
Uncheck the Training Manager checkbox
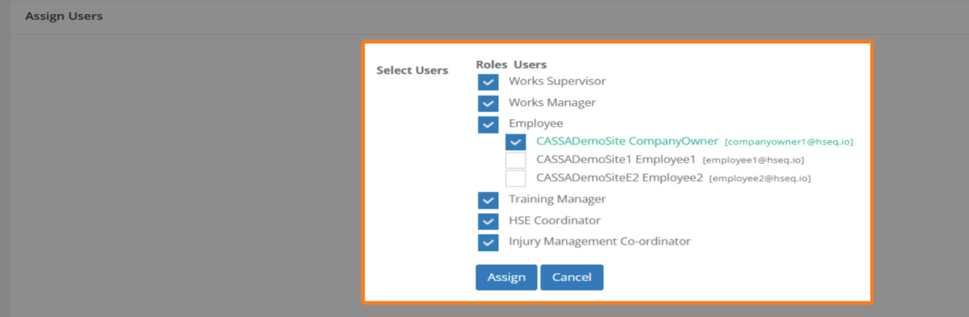pyautogui.click(x=488, y=200)
